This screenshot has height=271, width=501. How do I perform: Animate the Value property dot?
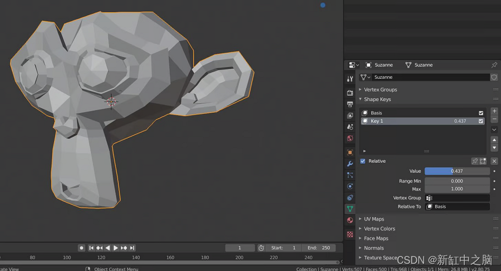coord(495,171)
